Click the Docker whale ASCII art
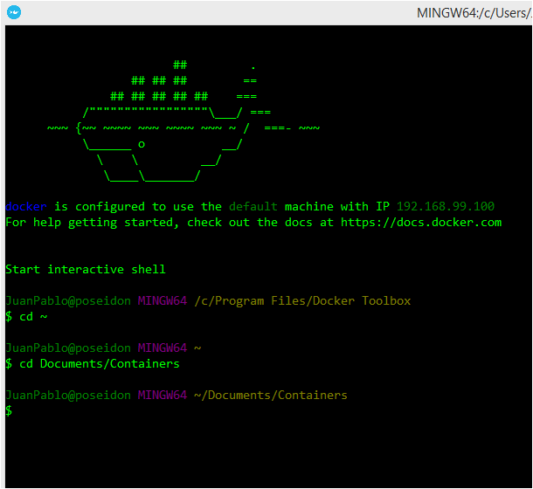533x489 pixels. point(183,121)
